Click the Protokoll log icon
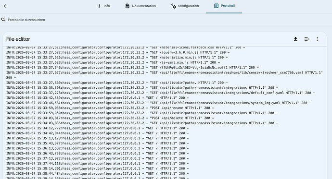This screenshot has width=332, height=179. (216, 6)
